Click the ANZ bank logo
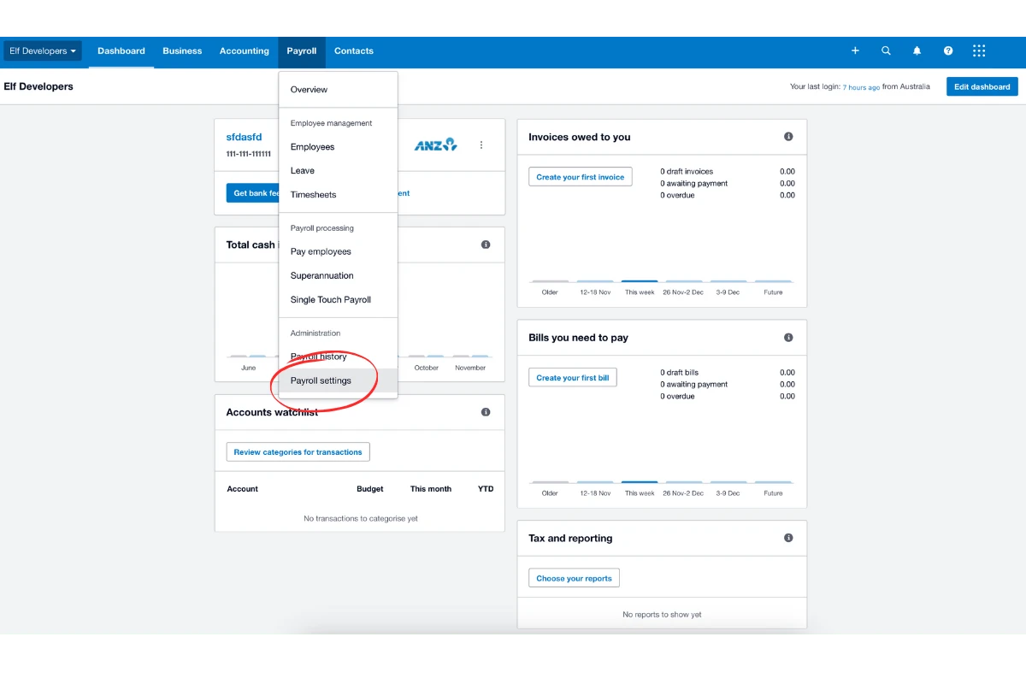 coord(436,145)
